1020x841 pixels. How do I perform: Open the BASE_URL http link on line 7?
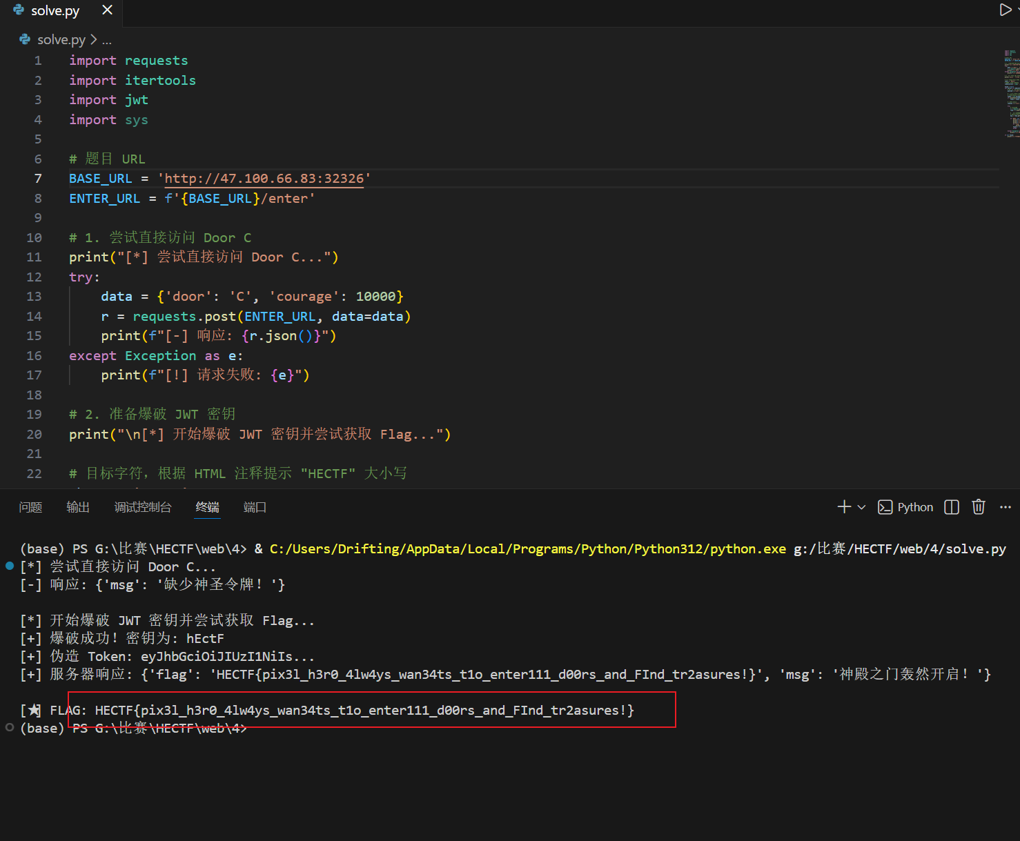point(264,178)
